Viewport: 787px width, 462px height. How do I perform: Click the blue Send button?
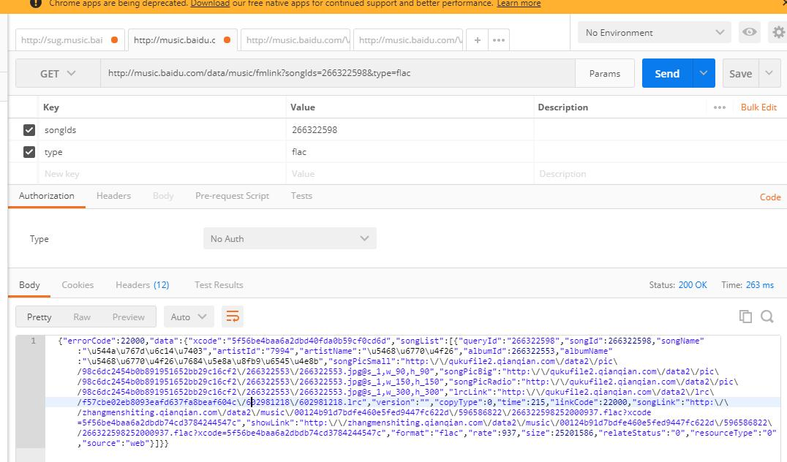[x=667, y=73]
